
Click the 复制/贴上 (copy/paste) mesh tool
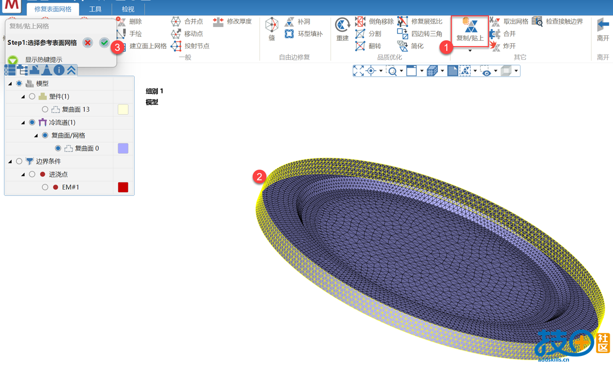(470, 30)
